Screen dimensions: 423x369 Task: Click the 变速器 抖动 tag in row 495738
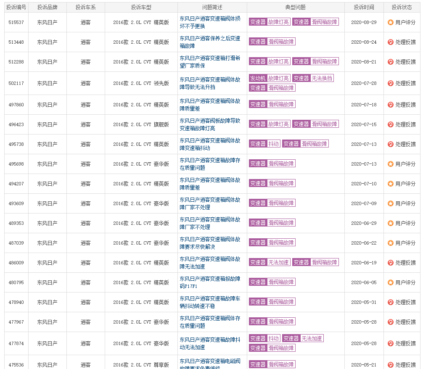click(264, 144)
